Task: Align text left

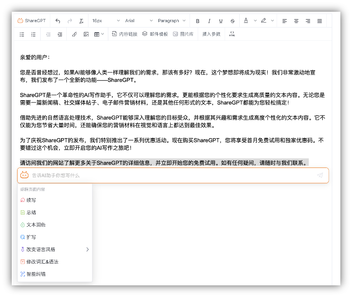Action: tap(284, 21)
